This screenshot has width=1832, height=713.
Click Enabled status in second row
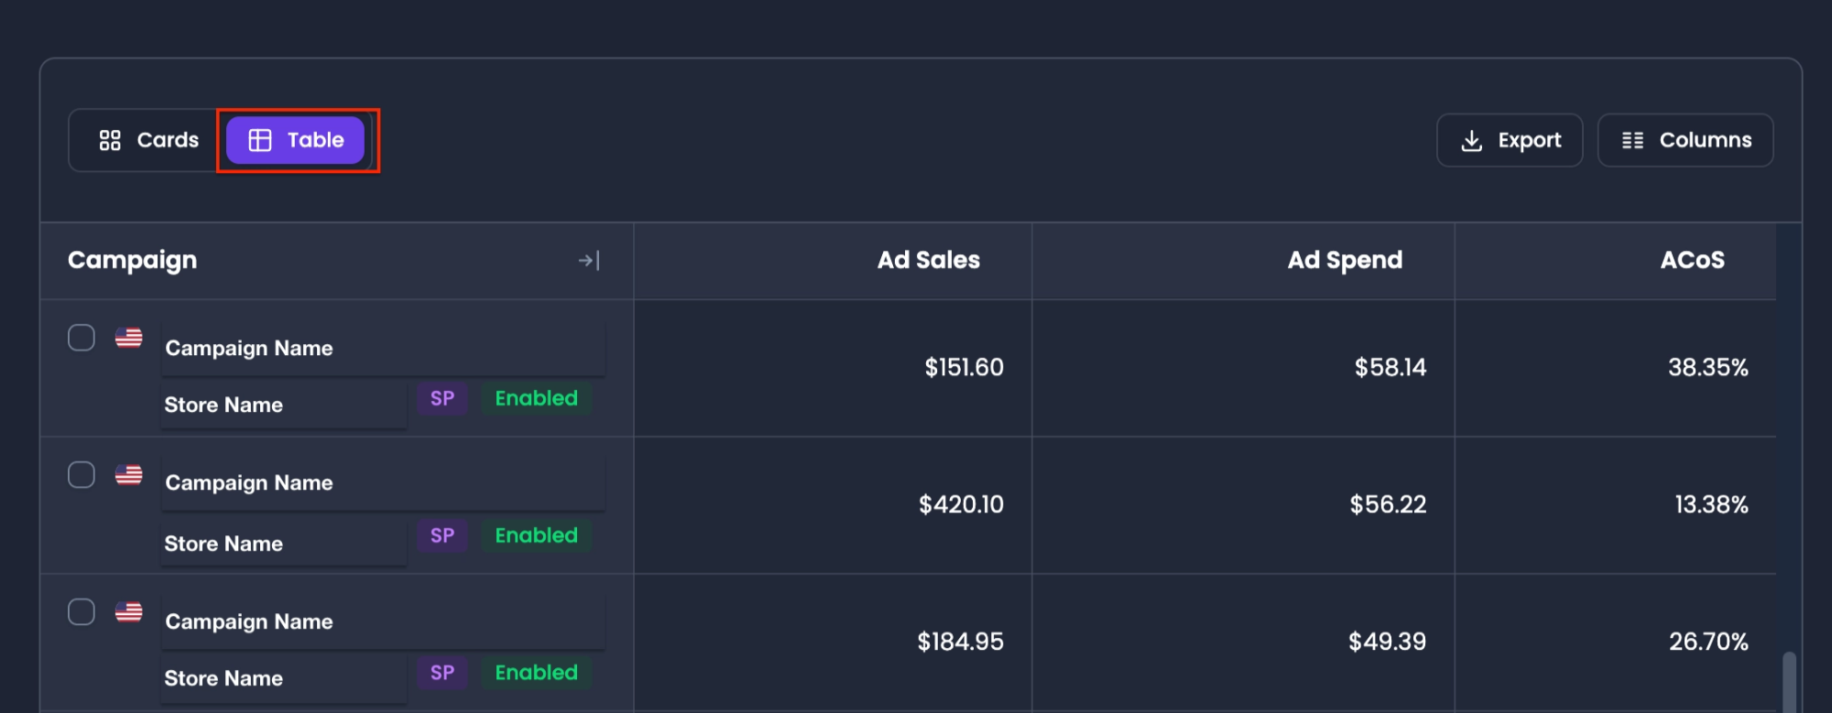click(x=537, y=535)
